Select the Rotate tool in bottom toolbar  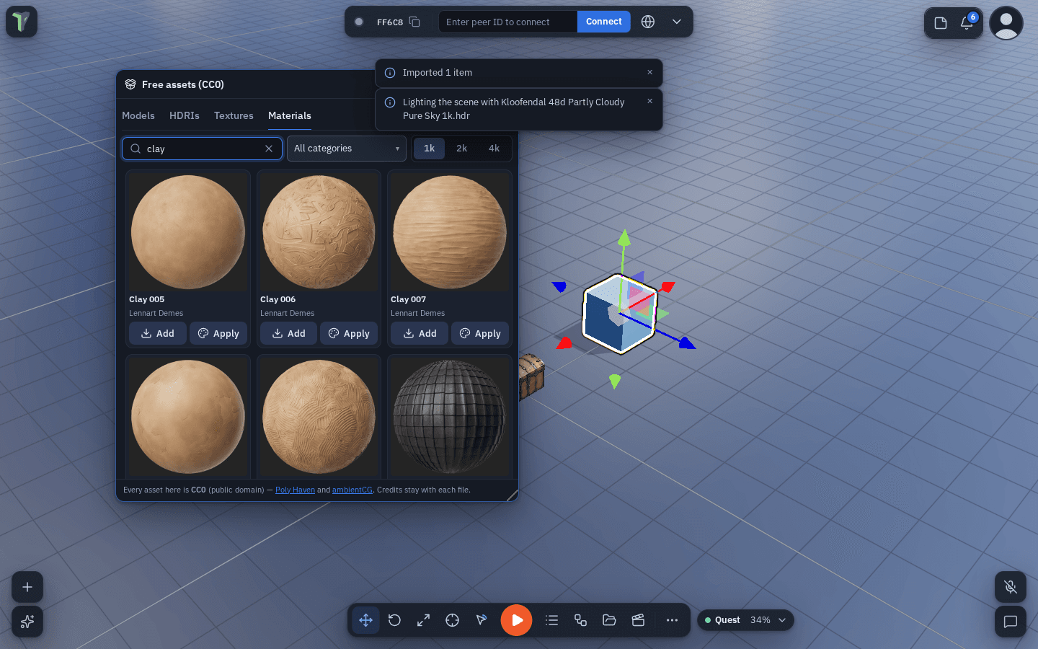pos(394,620)
